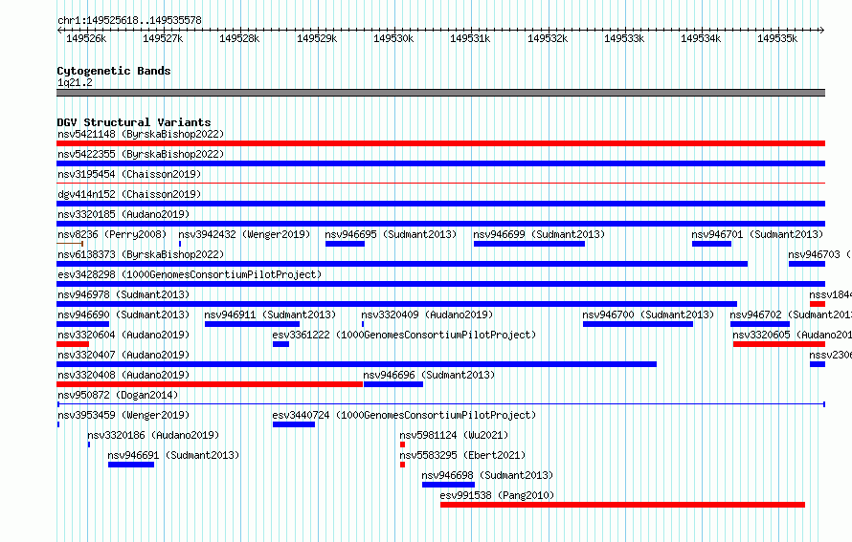The width and height of the screenshot is (852, 542).
Task: Click the nsv946691 (Sudmant2013) label
Action: (173, 455)
